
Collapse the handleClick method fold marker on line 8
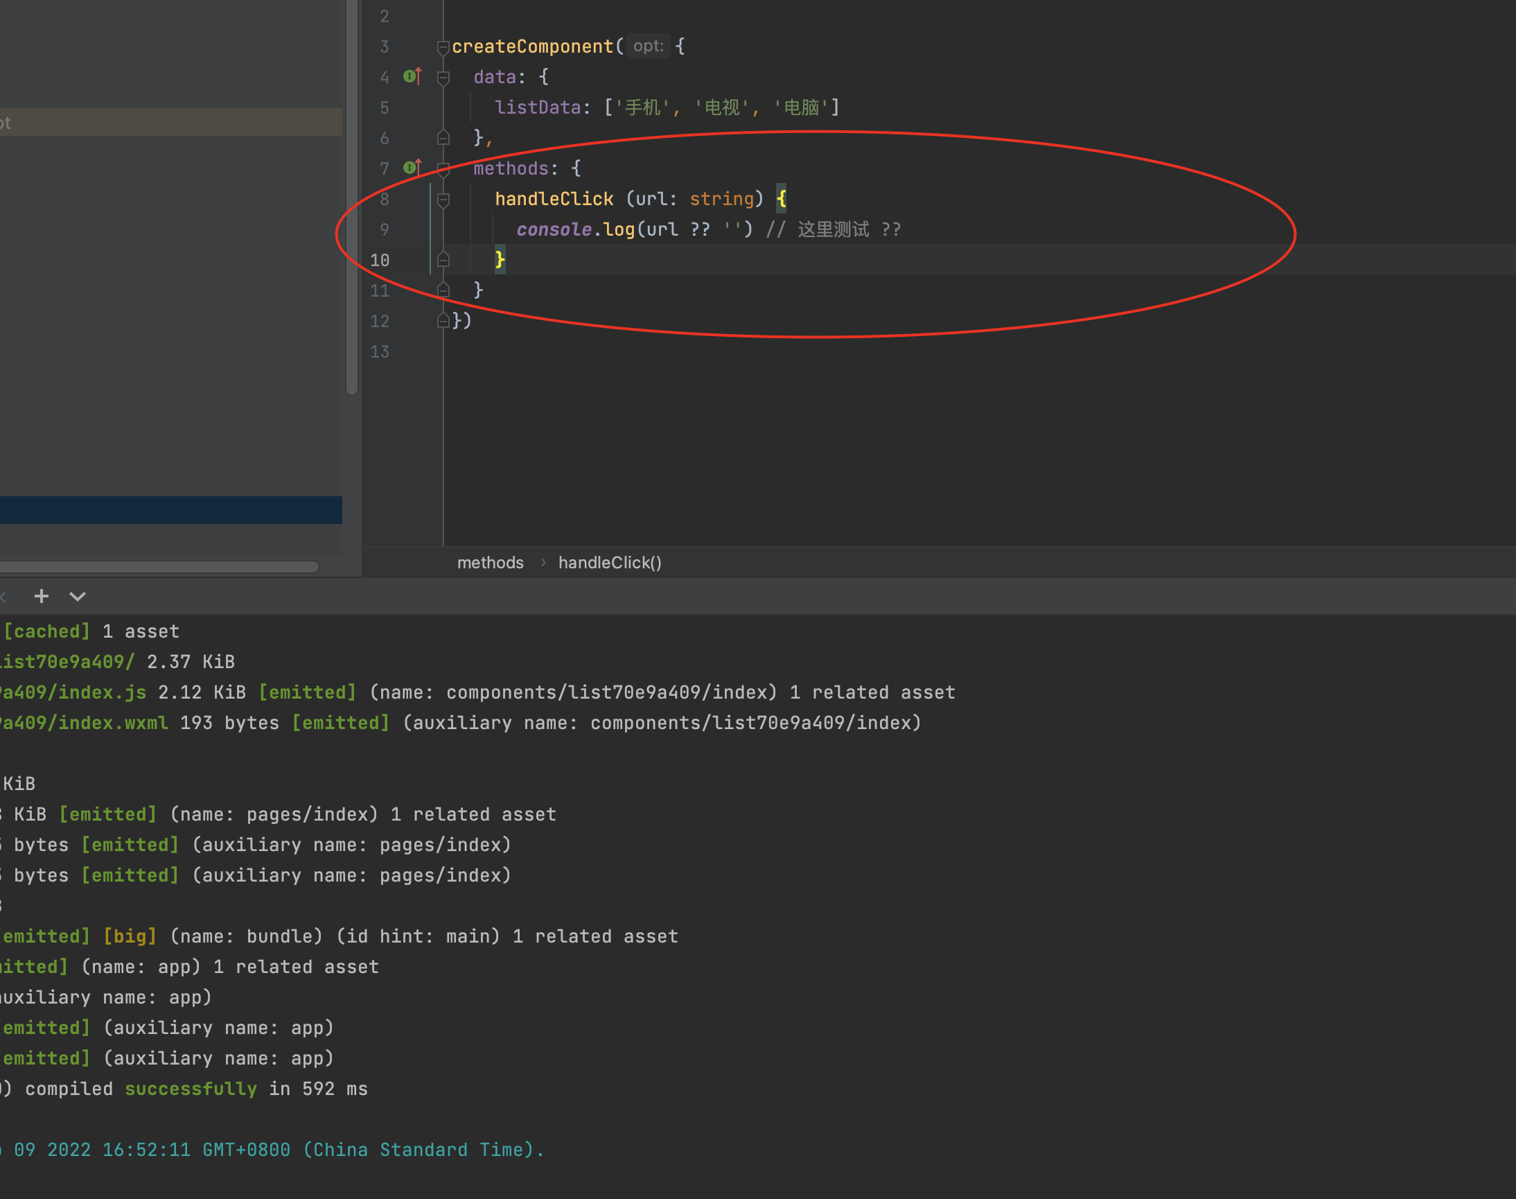tap(443, 200)
